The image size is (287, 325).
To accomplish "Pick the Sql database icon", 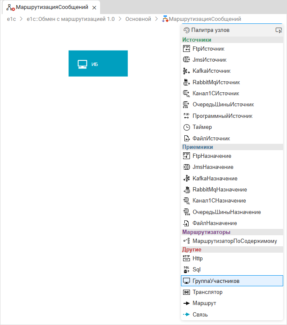I will tap(186, 269).
